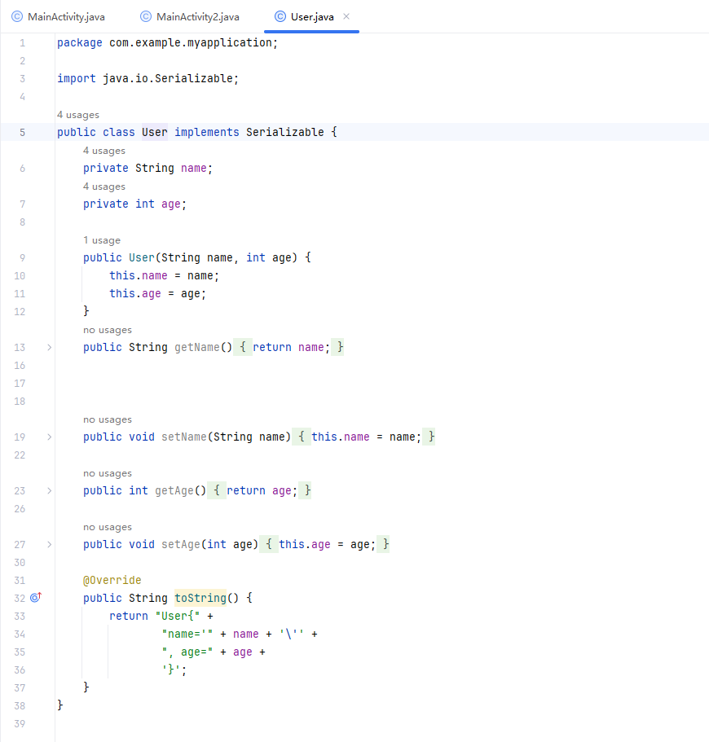Click the 'getName' method name
Screen dimensions: 709x742
197,347
